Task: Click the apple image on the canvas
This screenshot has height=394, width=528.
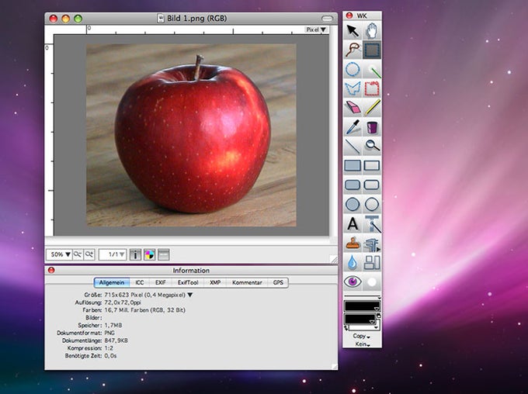Action: coord(191,135)
